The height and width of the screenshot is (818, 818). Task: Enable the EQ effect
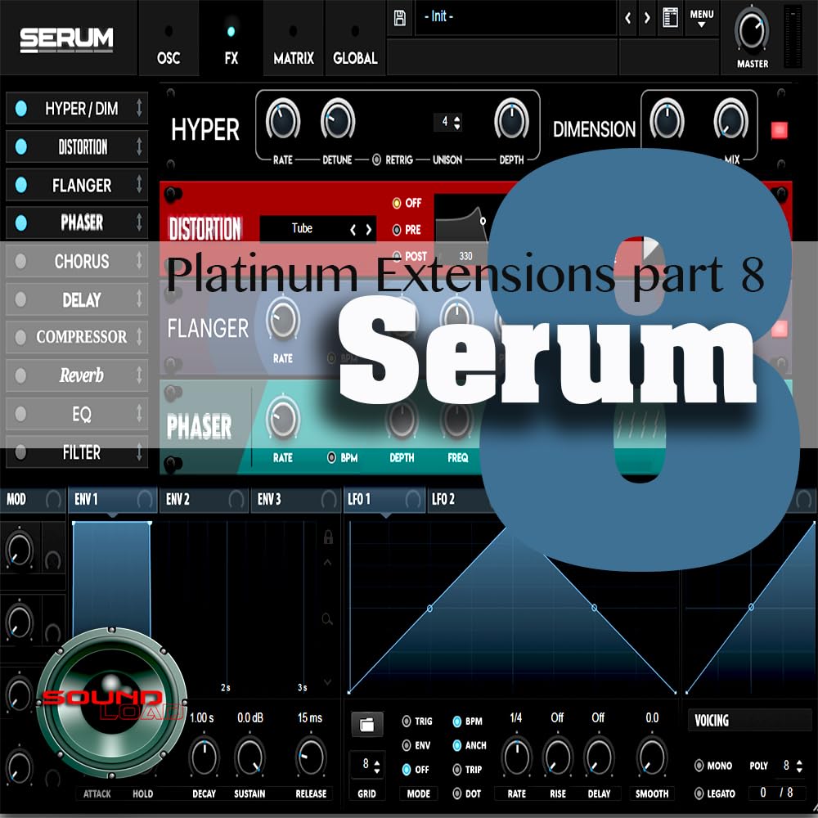click(x=21, y=414)
